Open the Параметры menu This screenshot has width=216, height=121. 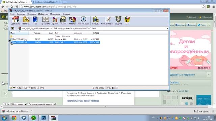click(55, 14)
